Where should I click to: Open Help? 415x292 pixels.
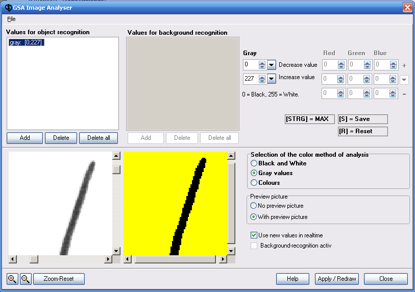pos(292,279)
